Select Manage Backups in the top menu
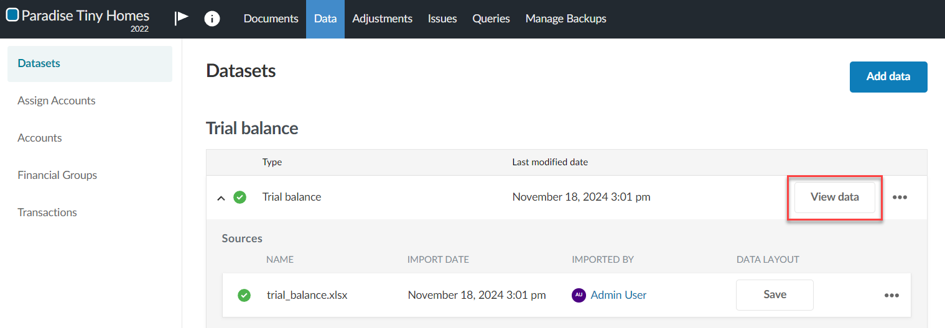This screenshot has height=328, width=945. tap(566, 19)
